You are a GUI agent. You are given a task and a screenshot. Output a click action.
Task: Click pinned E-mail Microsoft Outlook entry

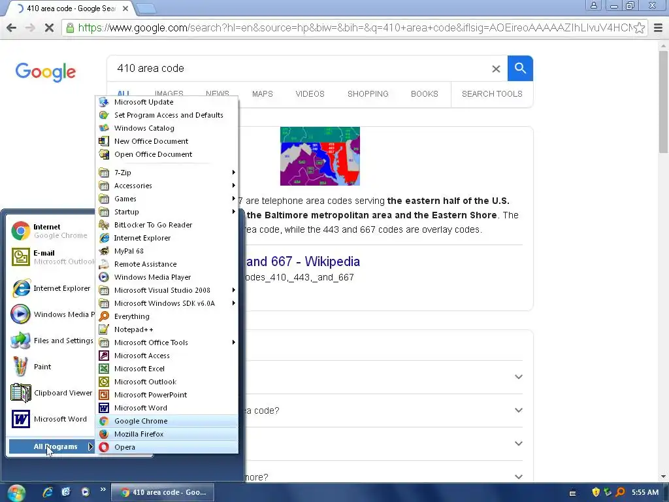point(51,257)
